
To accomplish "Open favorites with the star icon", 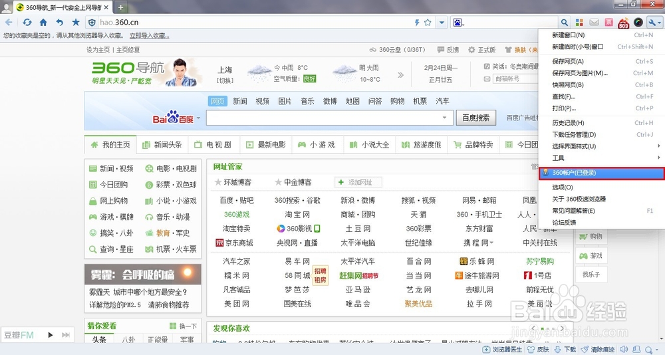I will [76, 23].
